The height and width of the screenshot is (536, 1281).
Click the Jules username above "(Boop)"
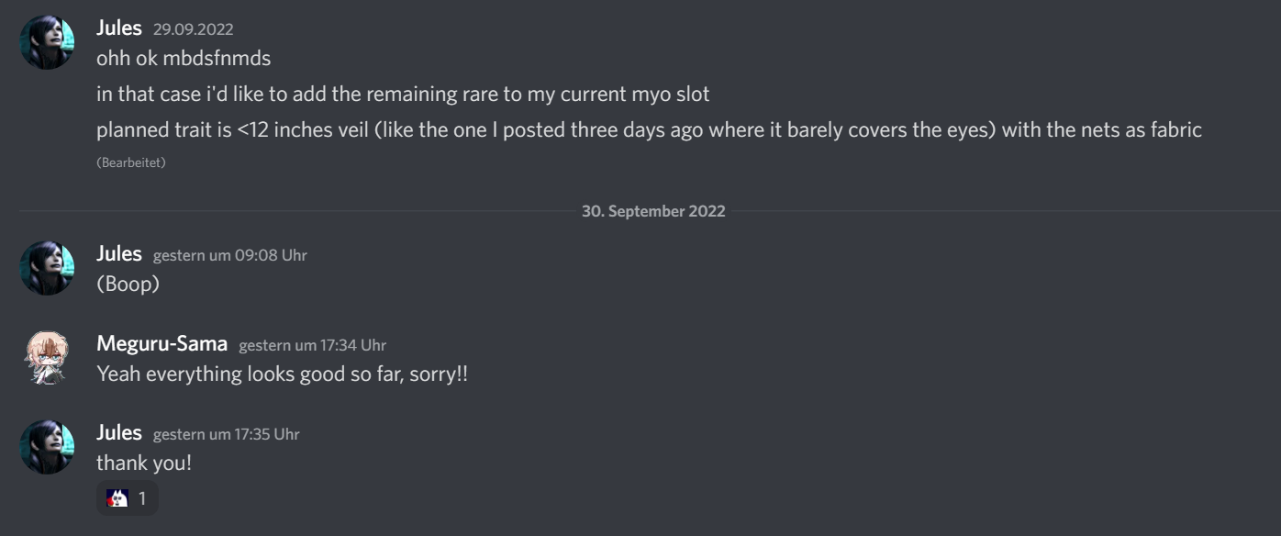[119, 254]
